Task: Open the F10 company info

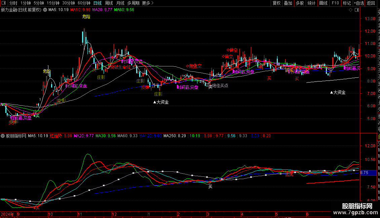Action: pos(335,3)
